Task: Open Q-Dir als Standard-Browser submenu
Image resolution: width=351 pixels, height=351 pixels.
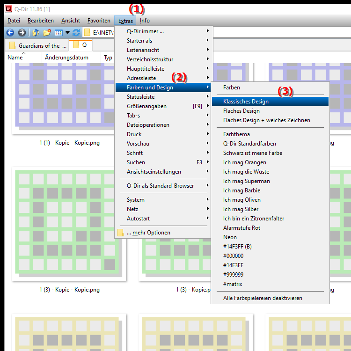Action: [x=163, y=186]
